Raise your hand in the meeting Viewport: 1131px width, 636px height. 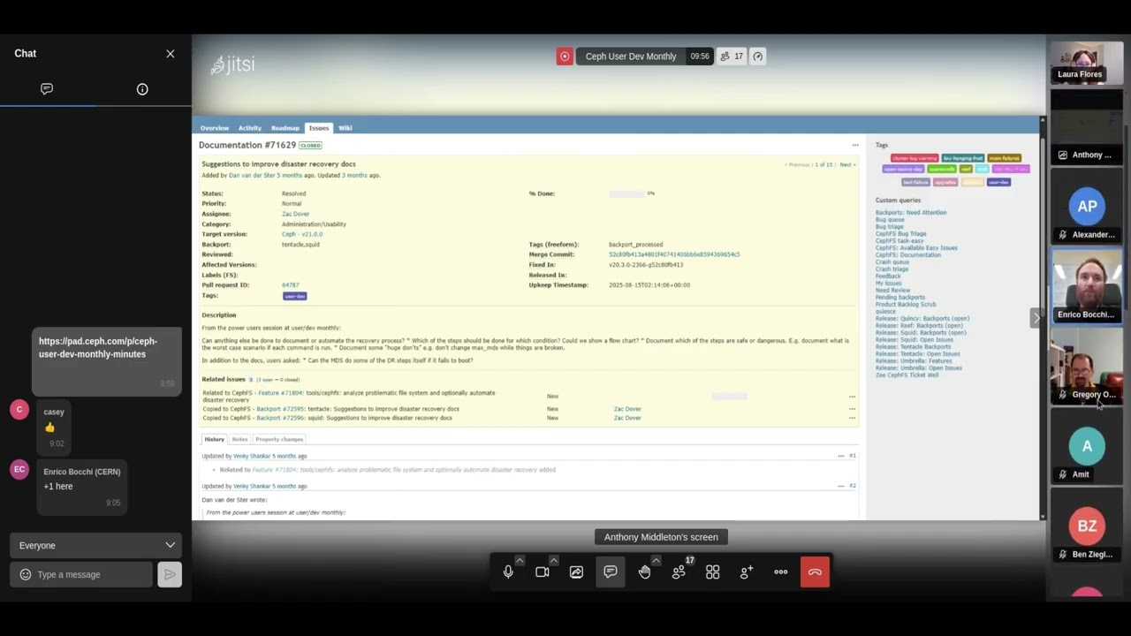pos(644,572)
